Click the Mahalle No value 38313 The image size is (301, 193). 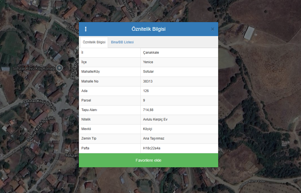pos(148,81)
